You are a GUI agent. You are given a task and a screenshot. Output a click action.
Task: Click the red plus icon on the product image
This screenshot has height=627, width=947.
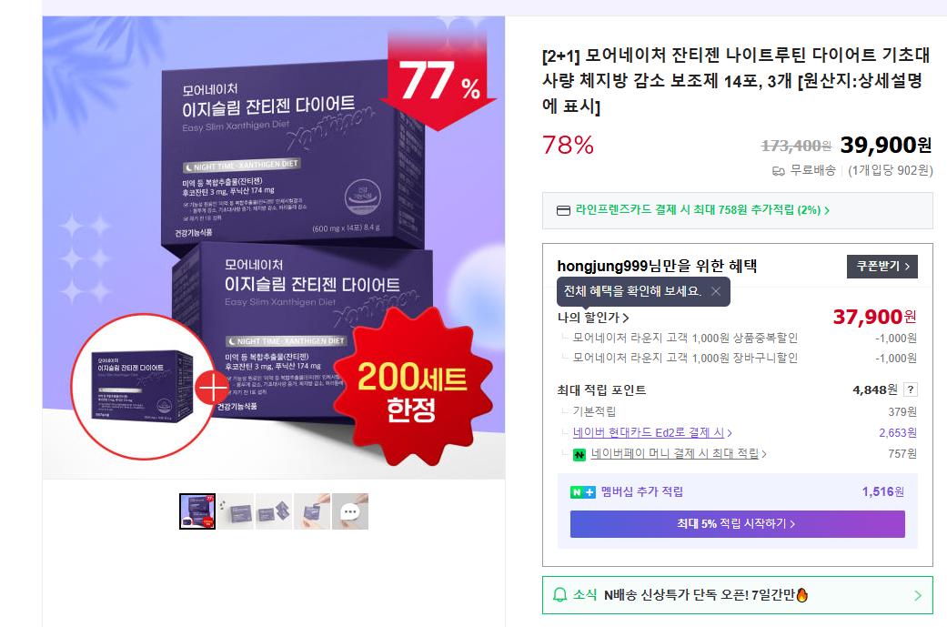coord(212,387)
